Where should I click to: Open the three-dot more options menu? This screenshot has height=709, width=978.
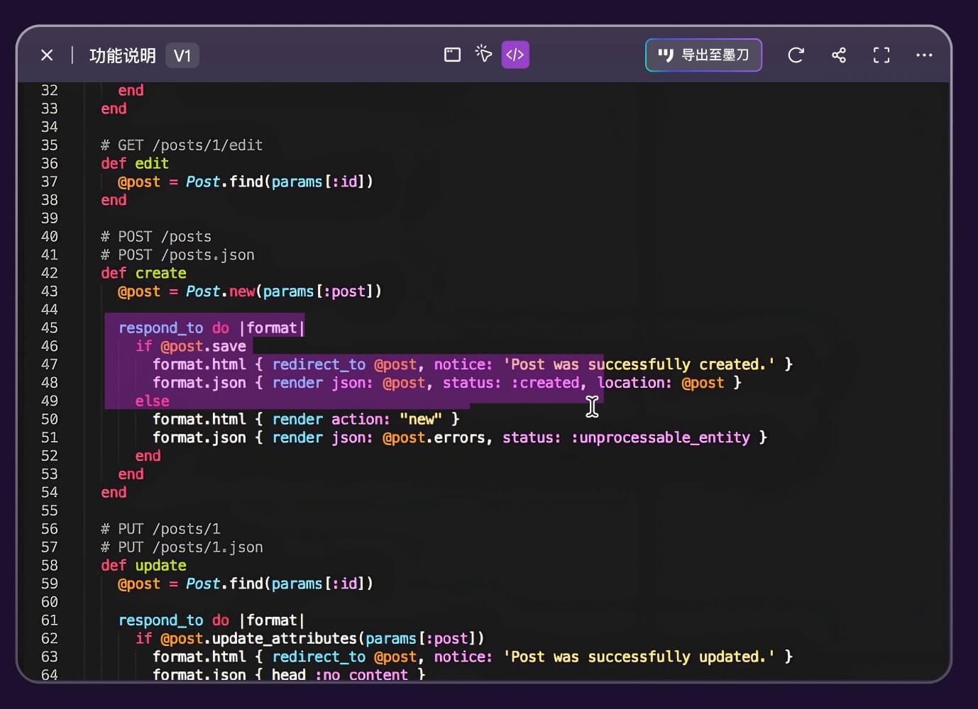924,55
